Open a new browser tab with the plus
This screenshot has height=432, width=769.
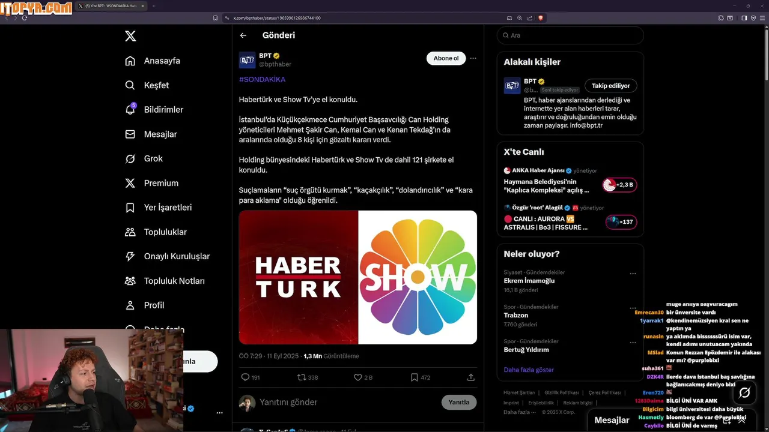tap(153, 6)
